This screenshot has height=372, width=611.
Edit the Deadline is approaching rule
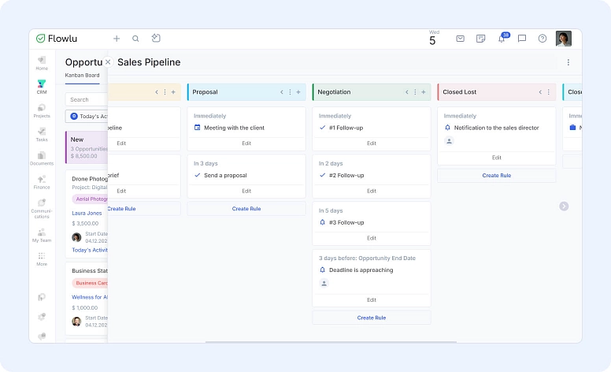coord(372,299)
